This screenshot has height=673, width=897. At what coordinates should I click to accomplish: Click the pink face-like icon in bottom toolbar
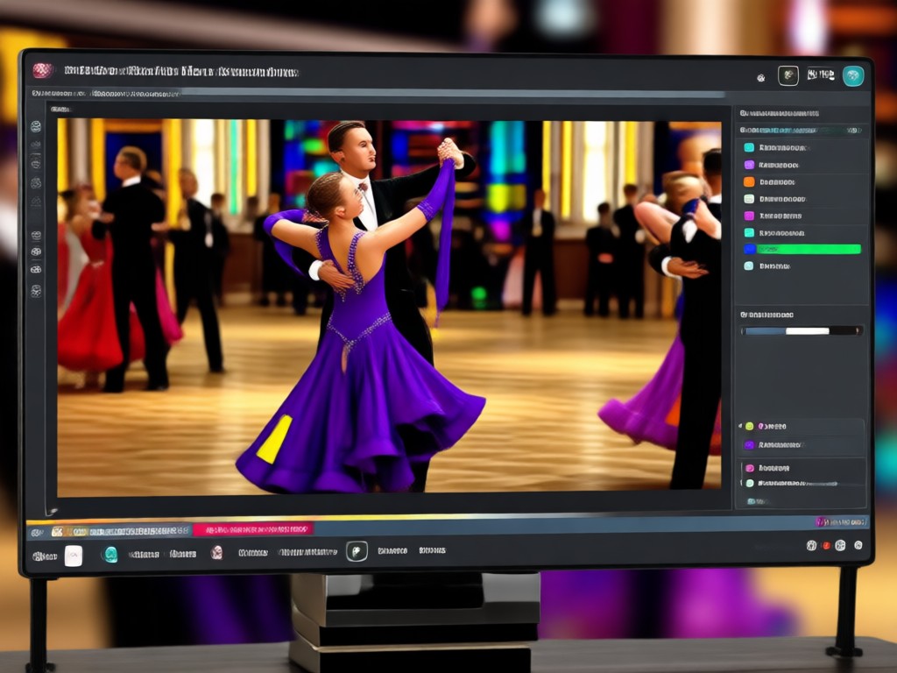217,552
